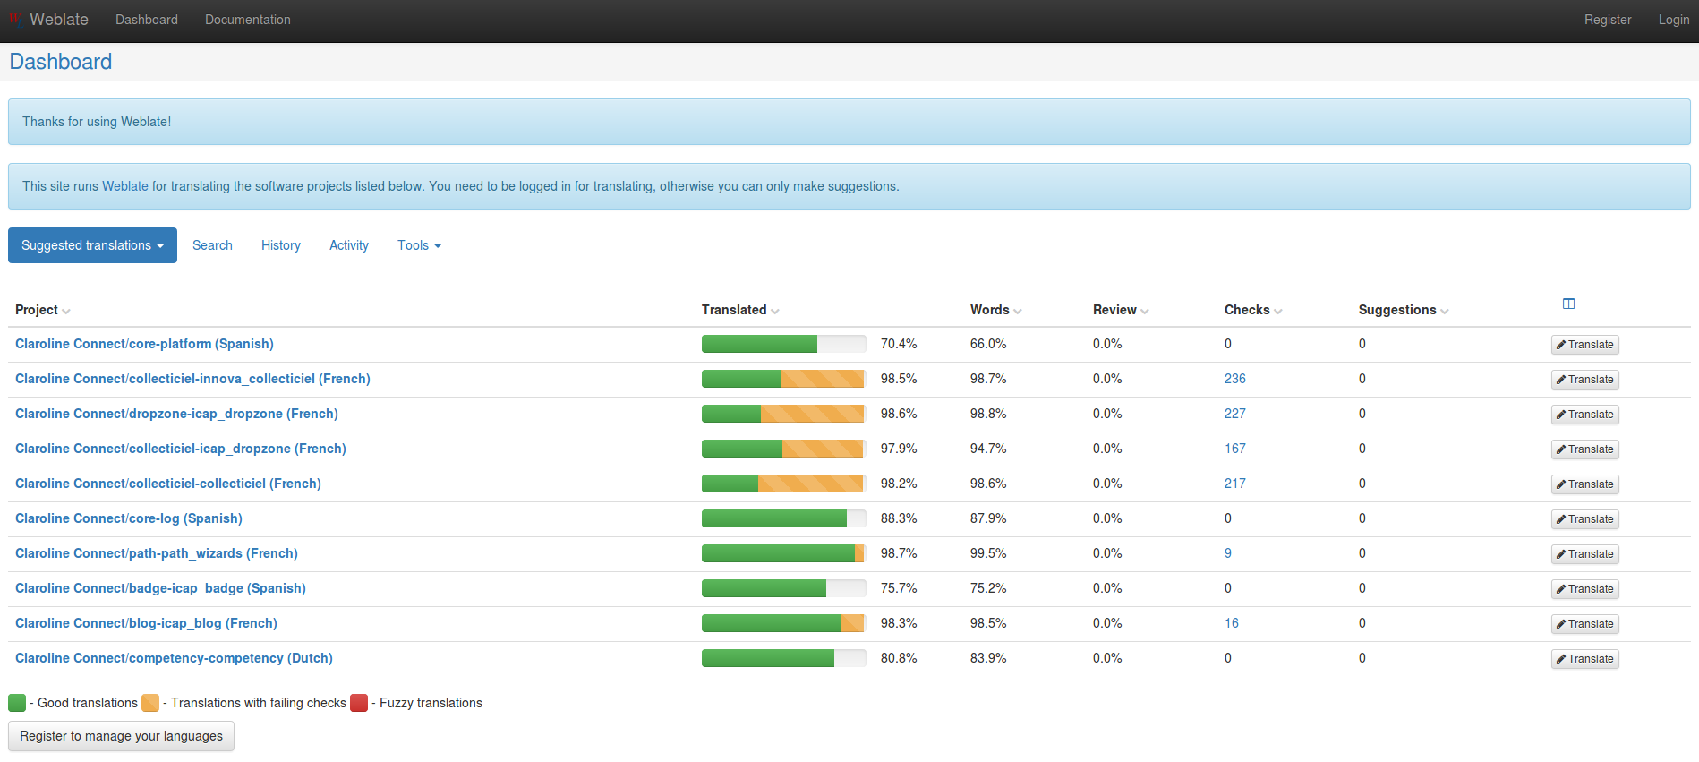Open the 167 failing checks link
The image size is (1699, 762).
point(1235,449)
